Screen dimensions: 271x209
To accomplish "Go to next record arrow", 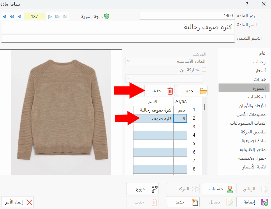I will (x=50, y=17).
